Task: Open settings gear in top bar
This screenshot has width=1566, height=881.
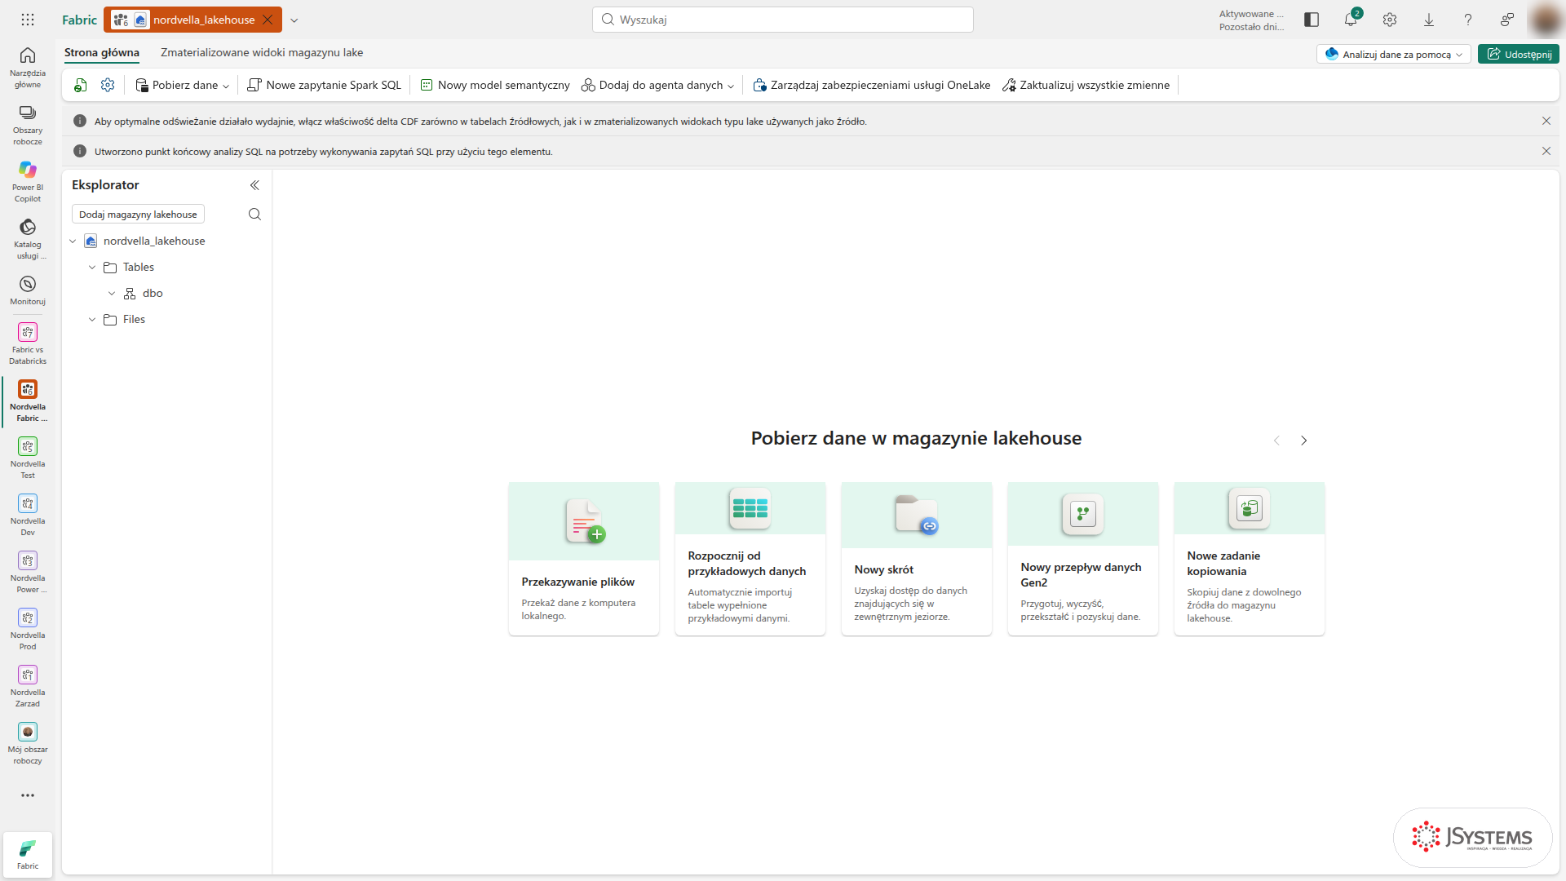Action: click(1390, 20)
